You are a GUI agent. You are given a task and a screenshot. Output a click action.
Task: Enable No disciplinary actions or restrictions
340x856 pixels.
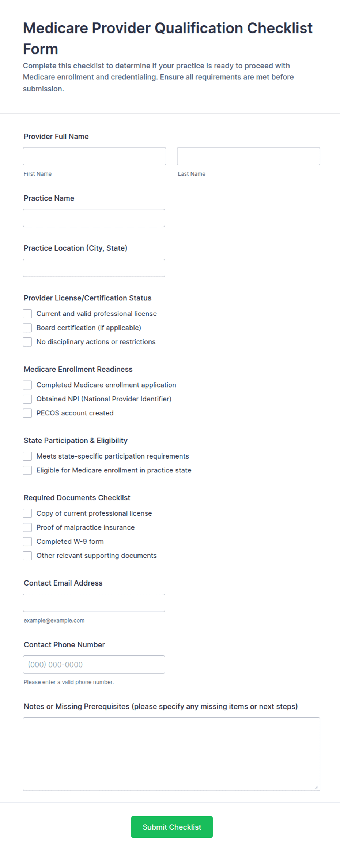(x=27, y=342)
